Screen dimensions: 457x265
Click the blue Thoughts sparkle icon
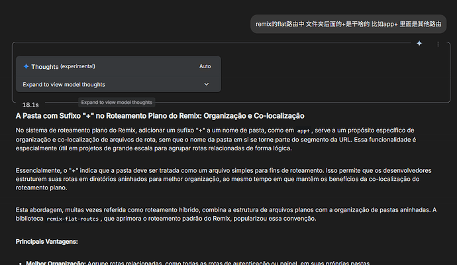click(26, 66)
